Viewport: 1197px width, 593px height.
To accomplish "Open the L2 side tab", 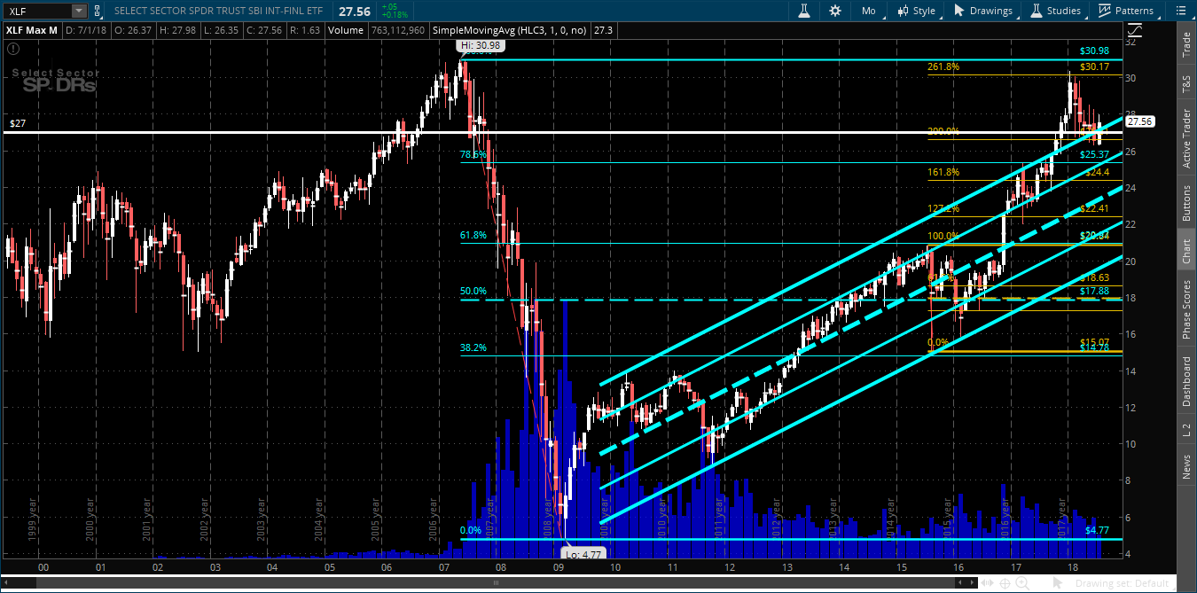I will click(1186, 430).
